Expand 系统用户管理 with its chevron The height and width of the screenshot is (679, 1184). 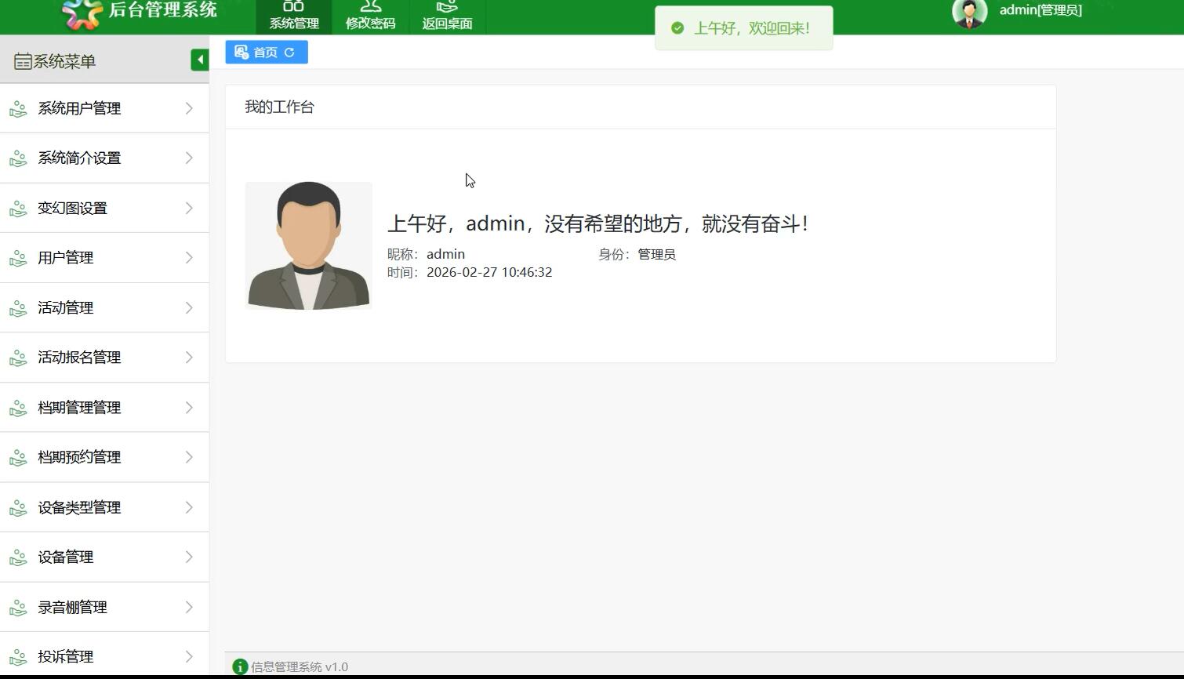(x=189, y=108)
